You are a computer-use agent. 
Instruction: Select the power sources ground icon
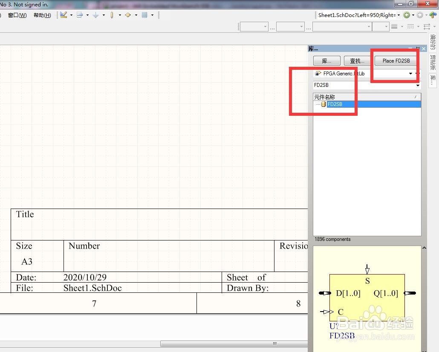click(x=96, y=15)
